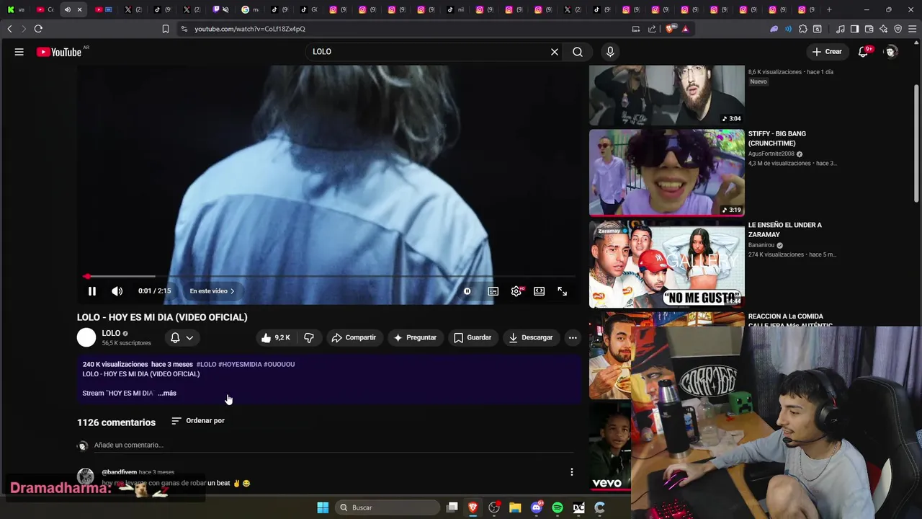
Task: Click the Descargar button
Action: pyautogui.click(x=531, y=337)
